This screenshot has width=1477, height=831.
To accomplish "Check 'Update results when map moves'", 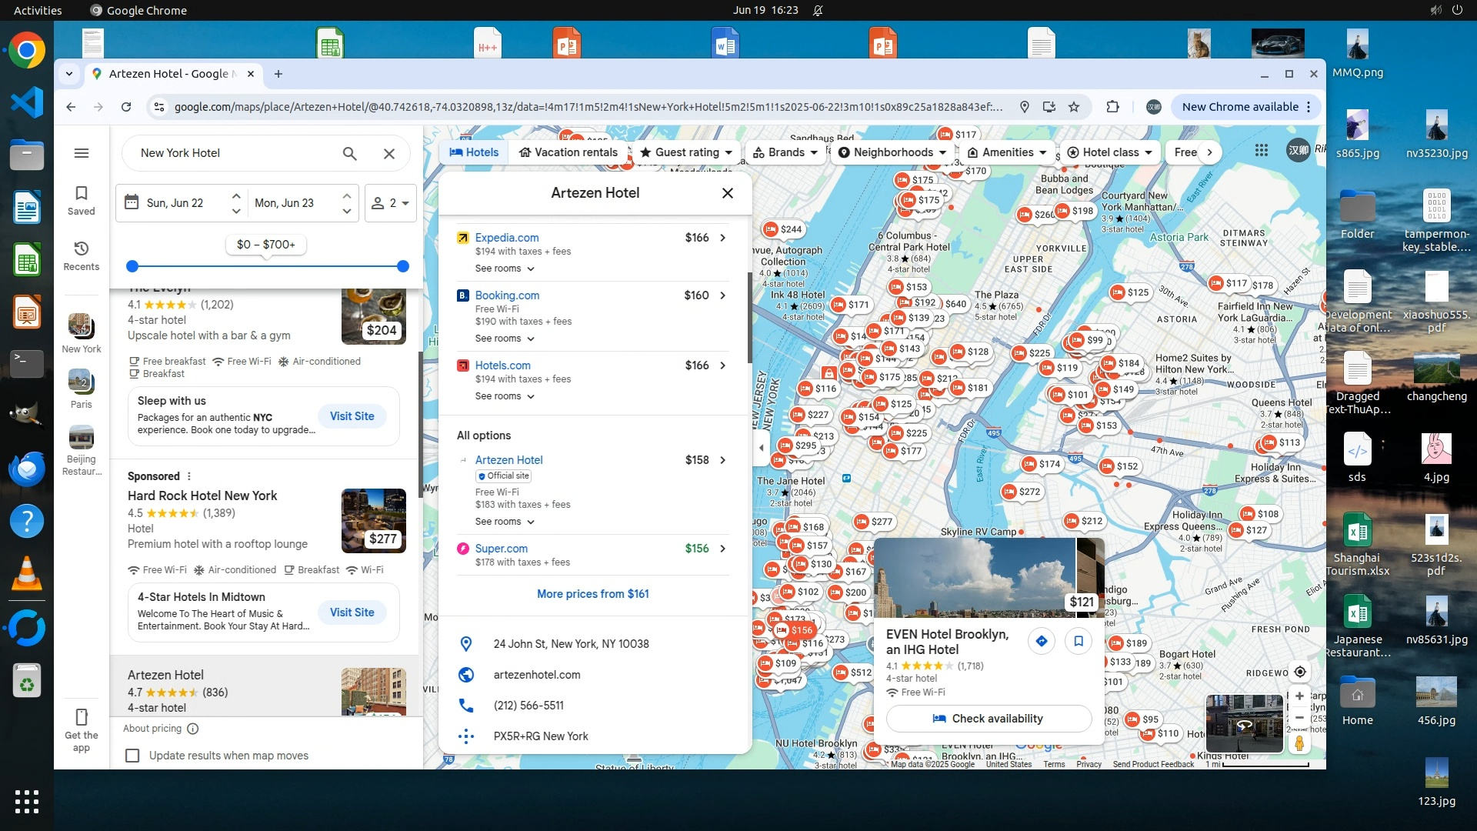I will pyautogui.click(x=133, y=756).
